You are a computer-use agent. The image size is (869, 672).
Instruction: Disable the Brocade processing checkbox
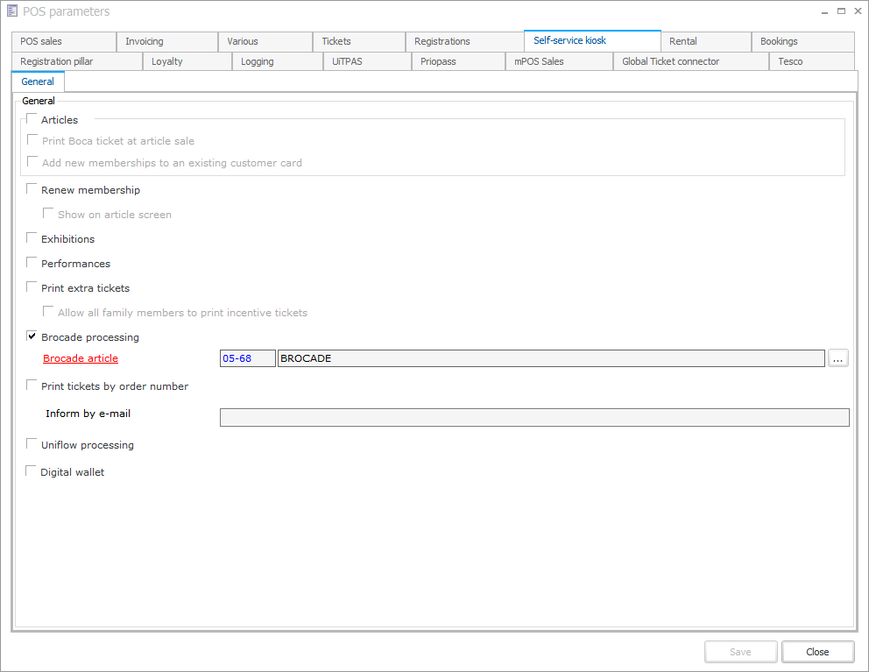tap(32, 336)
